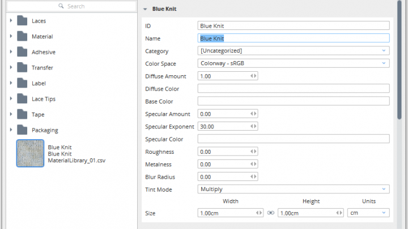Open the Color Space dropdown
408x229 pixels.
(x=293, y=63)
